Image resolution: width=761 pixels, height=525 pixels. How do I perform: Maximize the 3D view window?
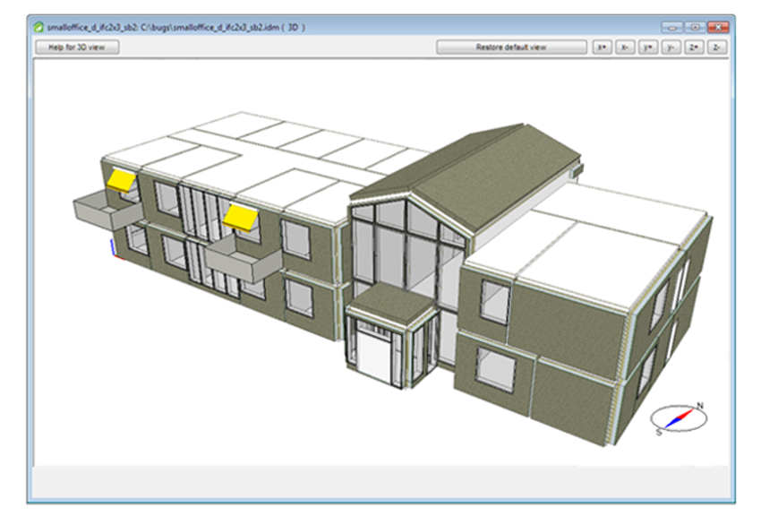[x=695, y=27]
